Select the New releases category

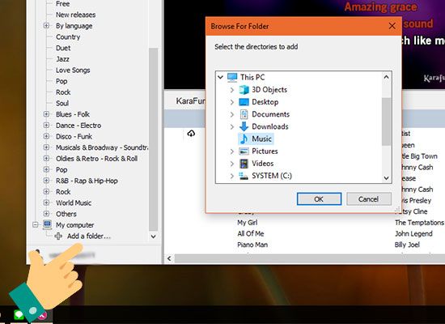pos(76,15)
